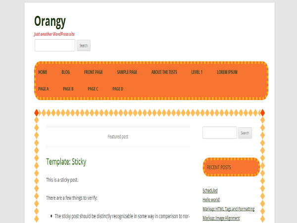Open the Blog menu item
Screen dimensions: 297x223
[x=65, y=72]
